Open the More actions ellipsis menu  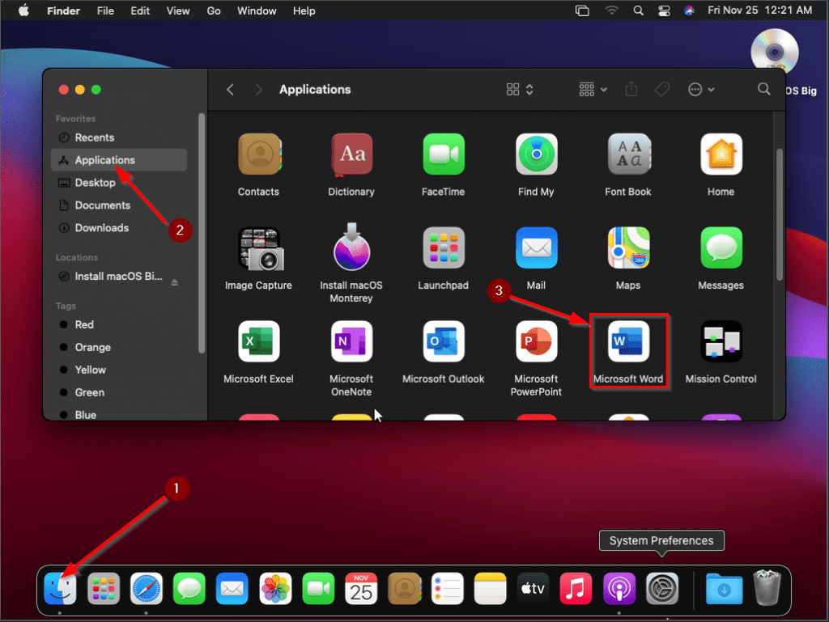tap(701, 89)
